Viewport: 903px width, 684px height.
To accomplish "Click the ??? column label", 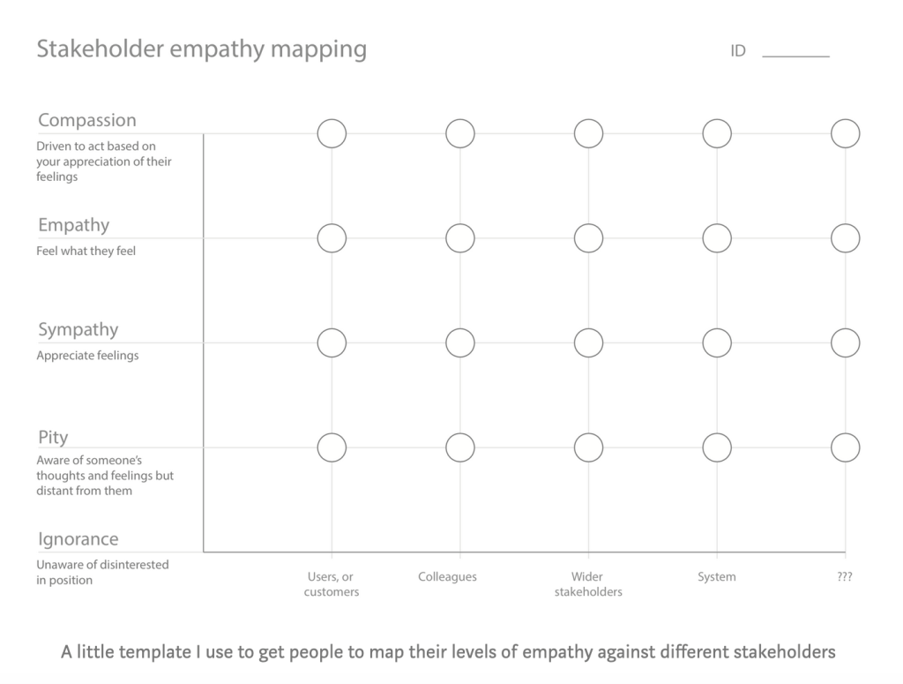I will pos(845,577).
